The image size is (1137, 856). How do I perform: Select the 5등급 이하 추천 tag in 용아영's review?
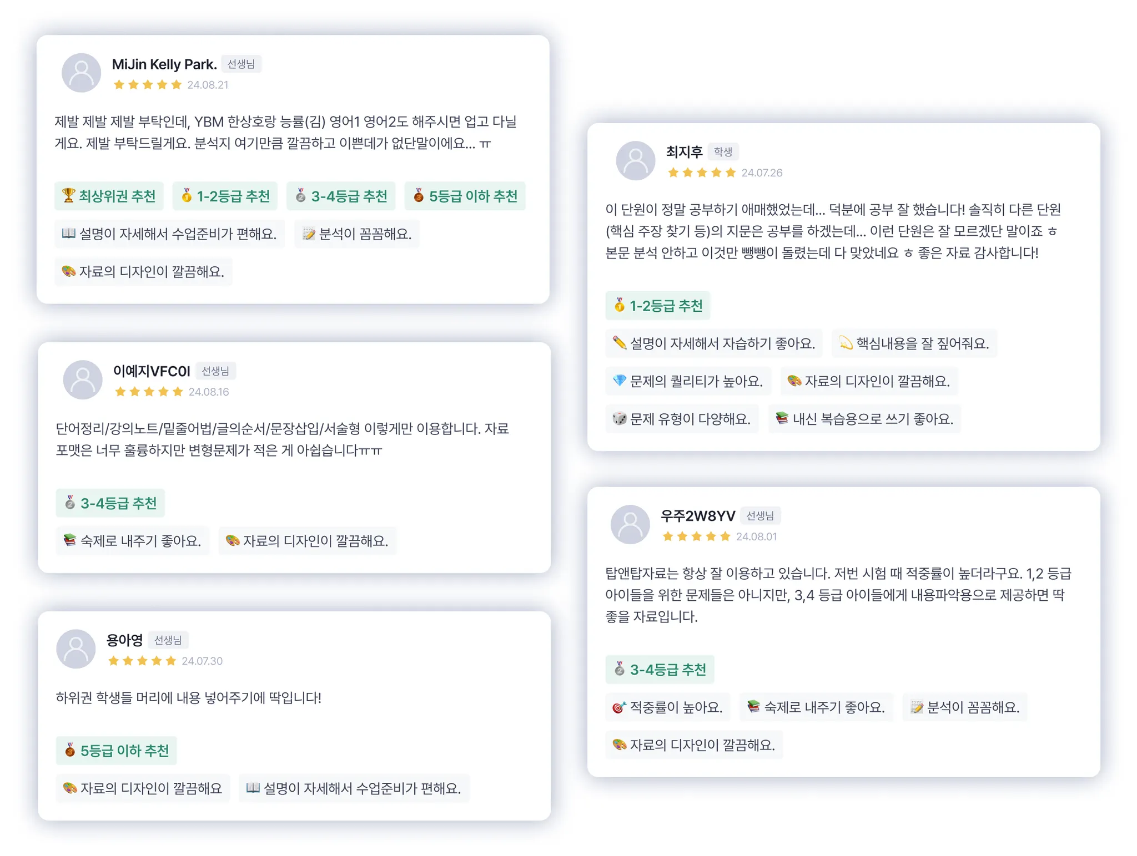[117, 751]
